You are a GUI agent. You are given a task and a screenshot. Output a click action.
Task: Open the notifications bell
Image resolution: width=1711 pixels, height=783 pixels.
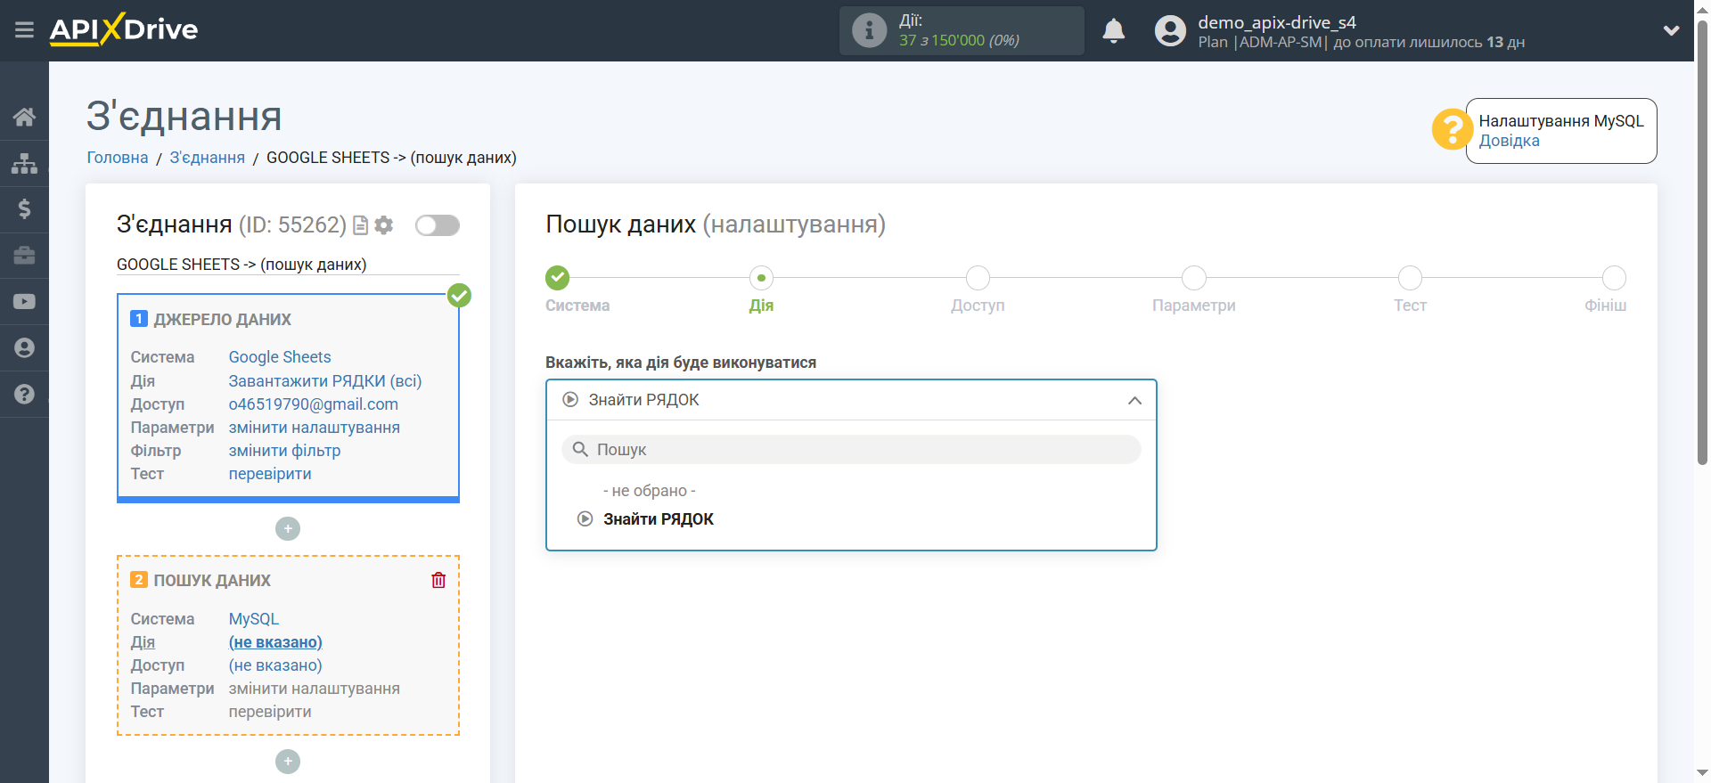coord(1113,30)
